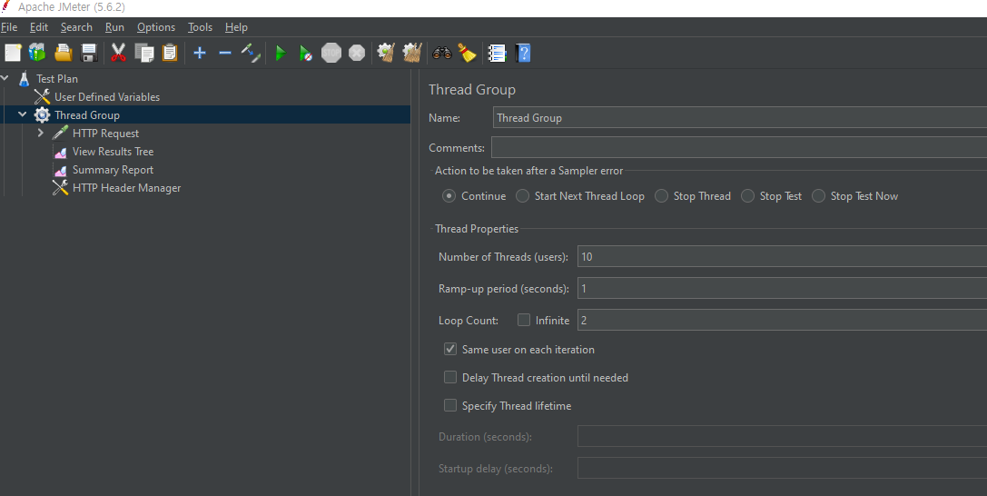Click the Summary Report listener icon
Viewport: 987px width, 496px height.
point(61,170)
